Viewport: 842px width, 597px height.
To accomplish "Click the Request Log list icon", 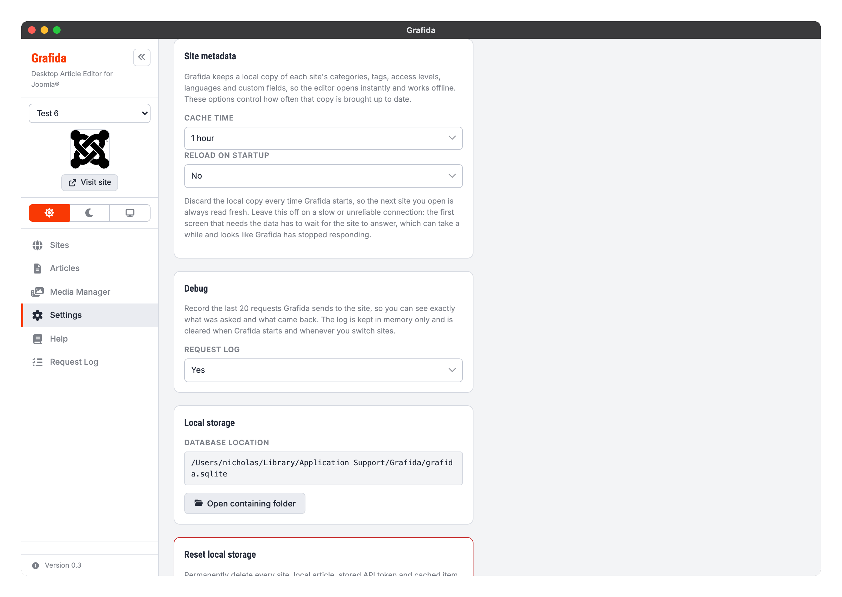I will pyautogui.click(x=37, y=362).
